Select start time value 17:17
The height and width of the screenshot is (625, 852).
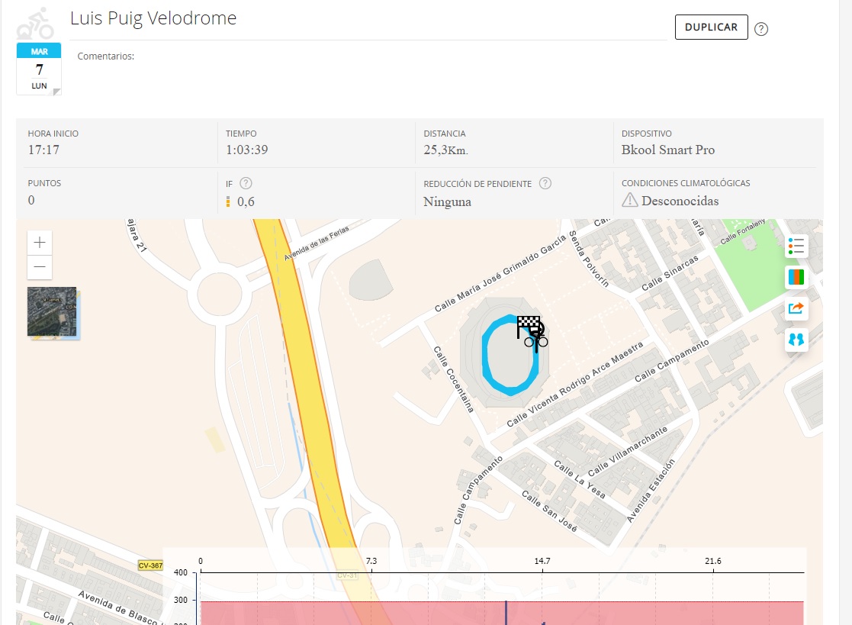43,150
